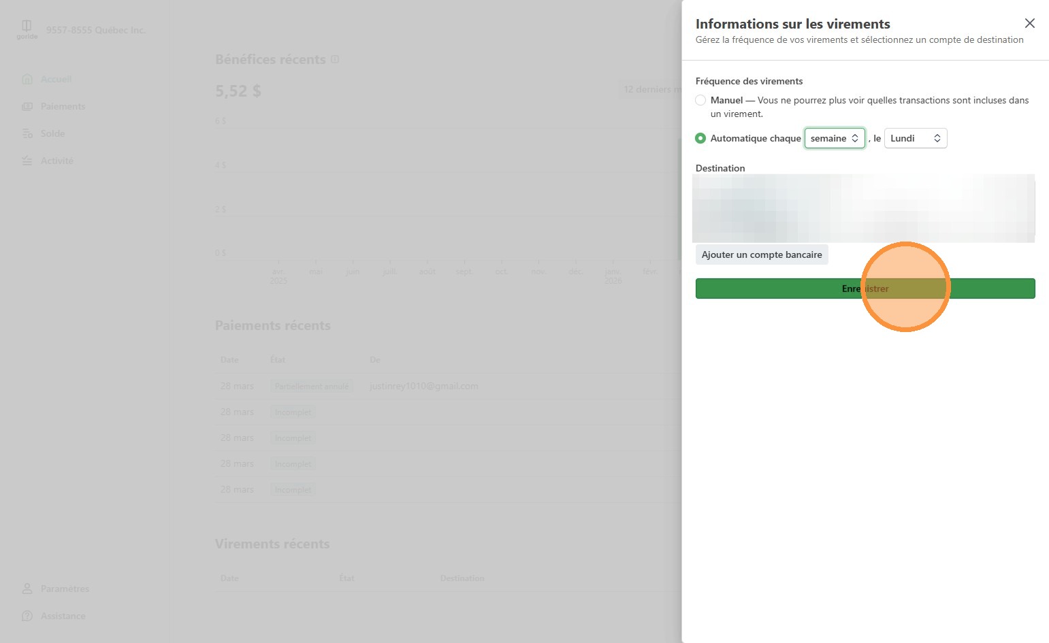
Task: Open Paiements in the sidebar
Action: point(63,106)
